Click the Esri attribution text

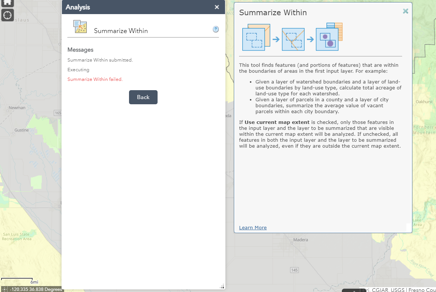pos(398,290)
